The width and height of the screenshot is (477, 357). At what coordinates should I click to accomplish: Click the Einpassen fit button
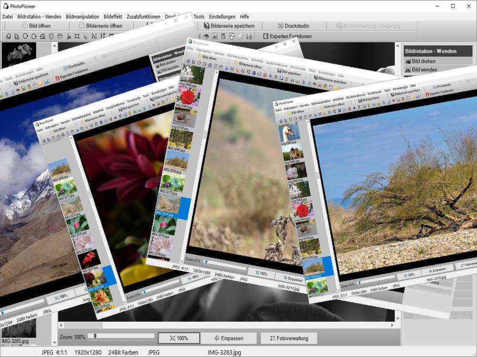(229, 338)
